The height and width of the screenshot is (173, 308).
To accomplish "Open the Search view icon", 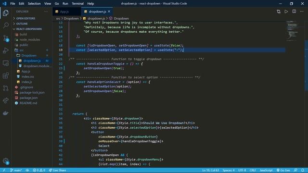I will pyautogui.click(x=6, y=25).
